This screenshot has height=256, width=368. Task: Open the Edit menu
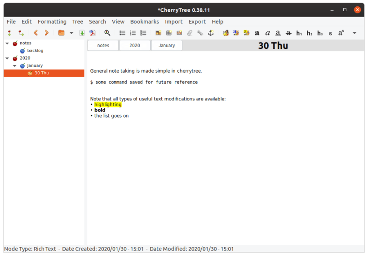(27, 22)
